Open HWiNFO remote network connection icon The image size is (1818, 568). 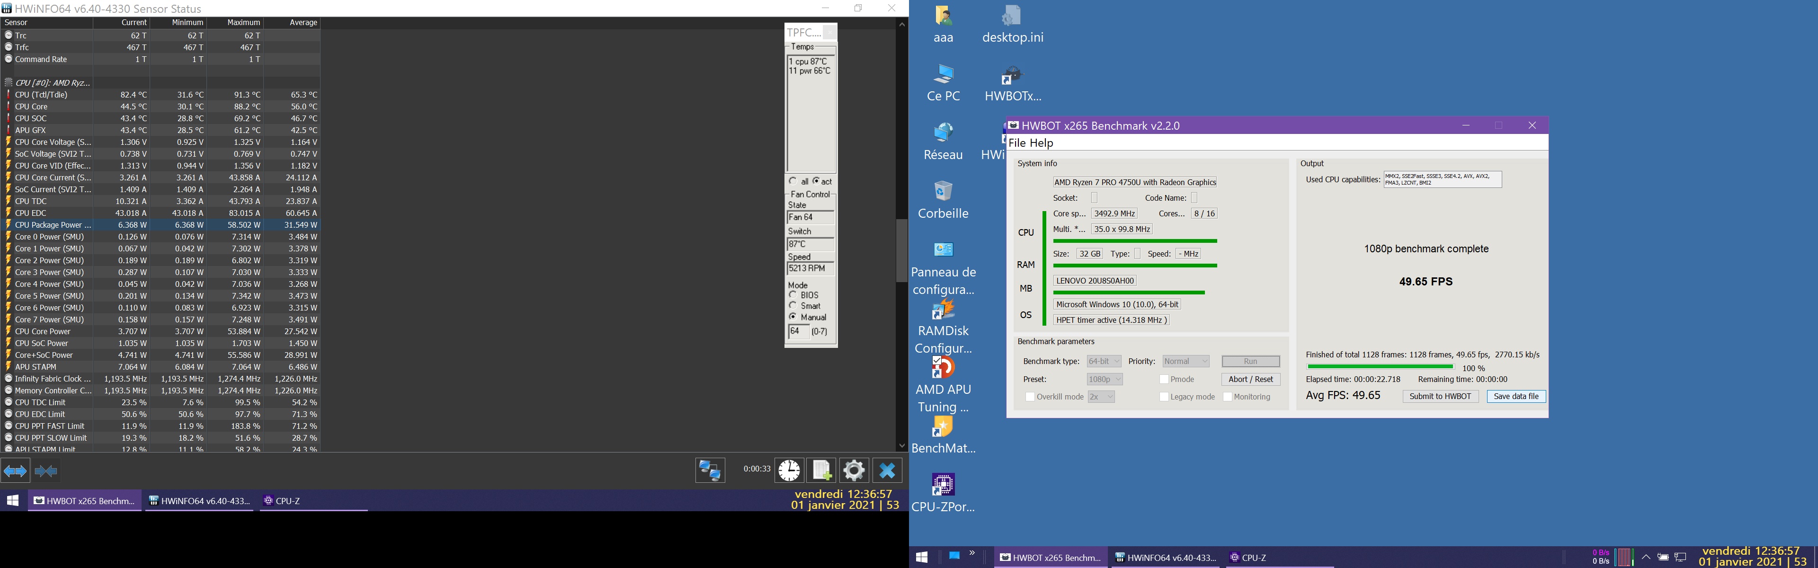pos(710,470)
